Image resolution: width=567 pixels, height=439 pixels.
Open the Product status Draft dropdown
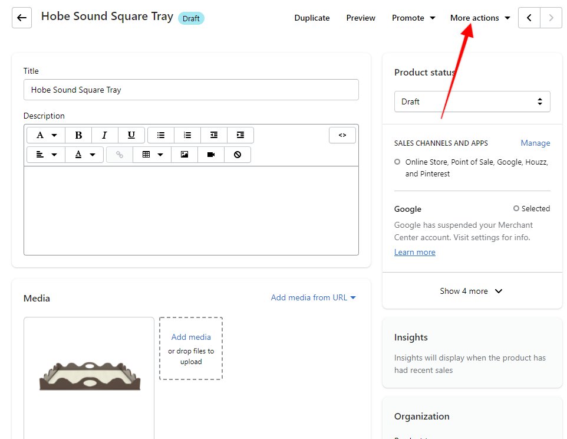(472, 101)
